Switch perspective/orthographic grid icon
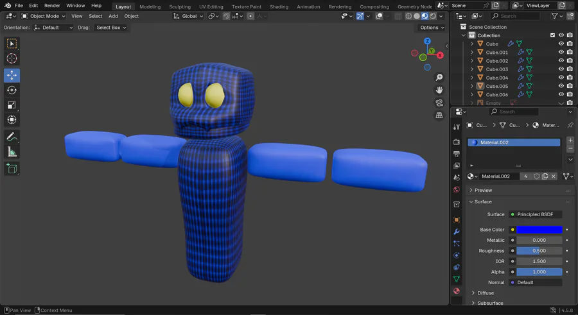Viewport: 578px width, 315px height. (x=439, y=115)
